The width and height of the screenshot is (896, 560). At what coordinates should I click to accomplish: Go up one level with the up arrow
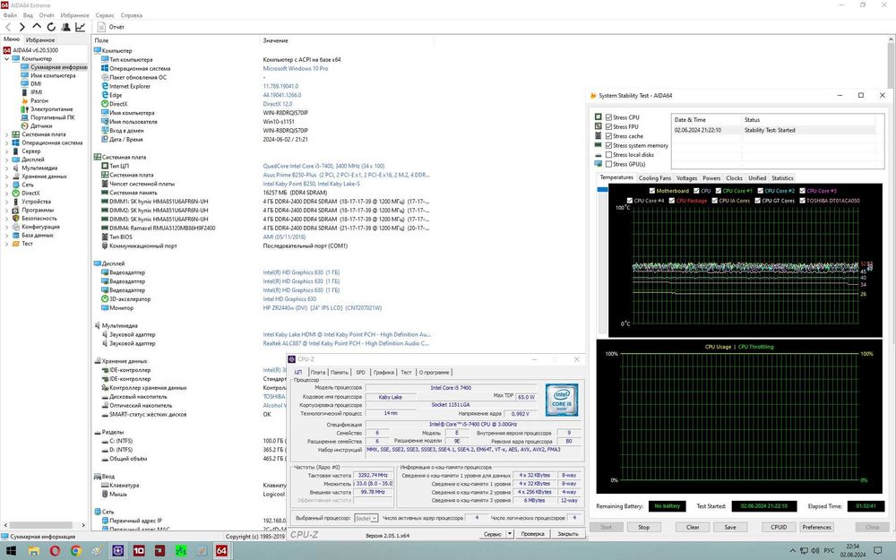[x=37, y=26]
